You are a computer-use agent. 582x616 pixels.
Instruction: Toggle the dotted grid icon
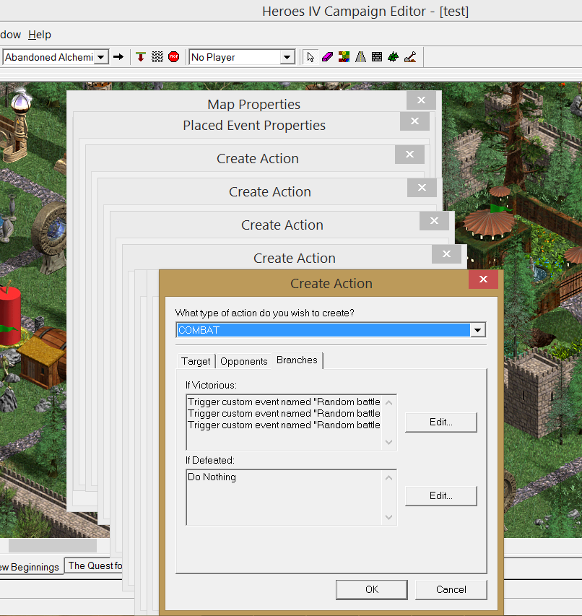[x=157, y=57]
